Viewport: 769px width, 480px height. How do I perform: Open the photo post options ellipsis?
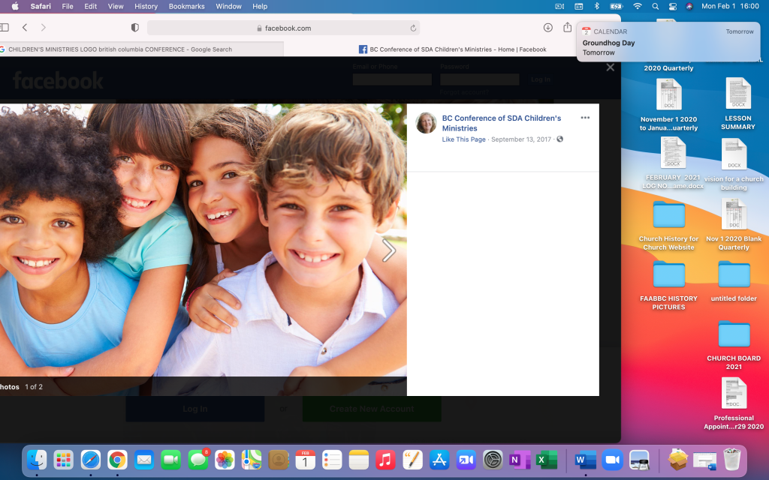585,118
